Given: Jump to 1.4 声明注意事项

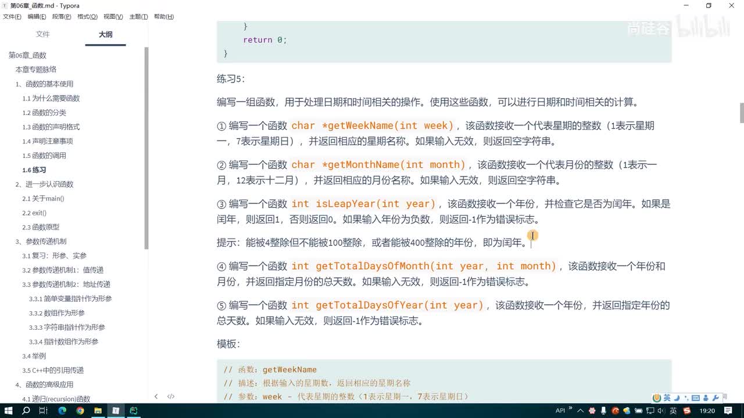Looking at the screenshot, I should coord(48,141).
